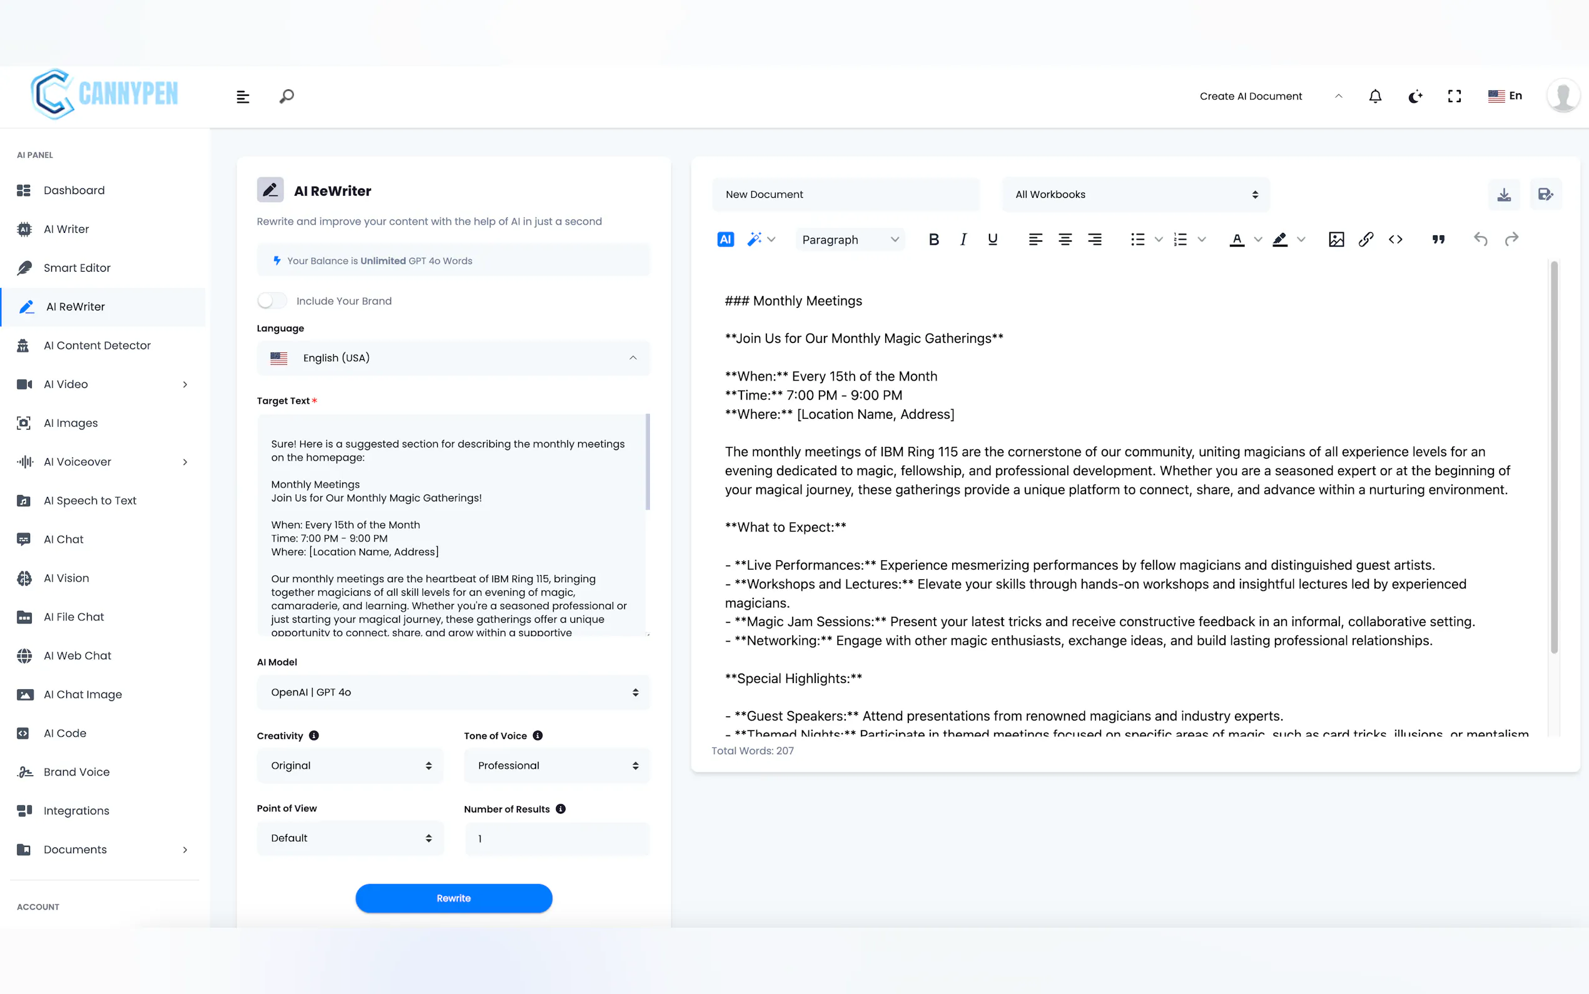
Task: Expand the AI Video sidebar menu
Action: click(103, 384)
